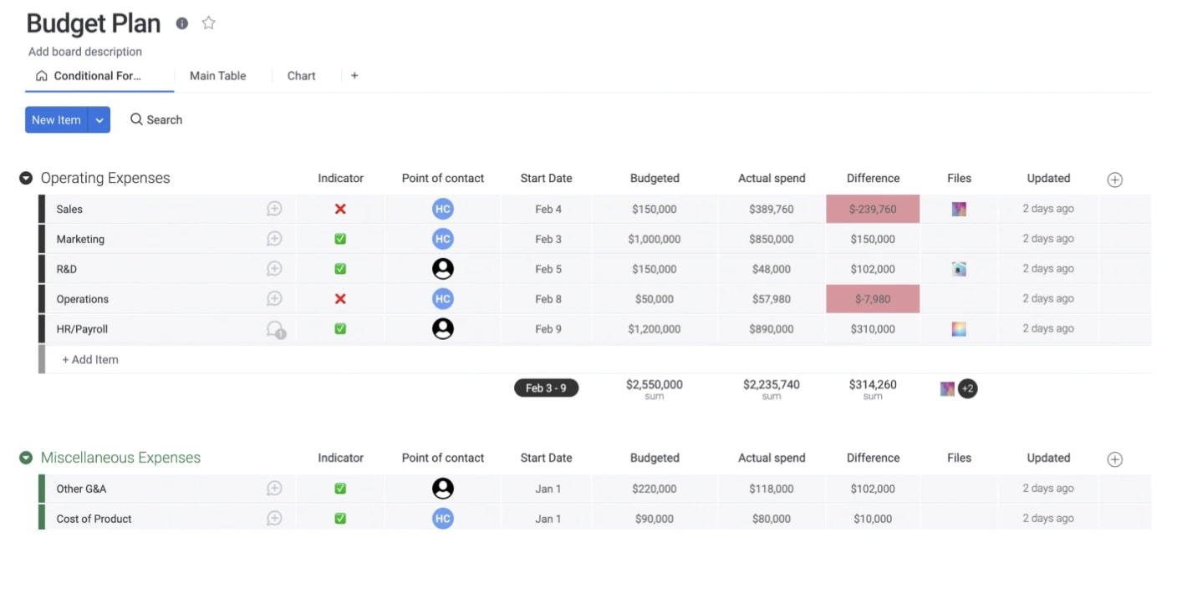Click + Add Item in Operating Expenses
1177x608 pixels.
(x=90, y=360)
